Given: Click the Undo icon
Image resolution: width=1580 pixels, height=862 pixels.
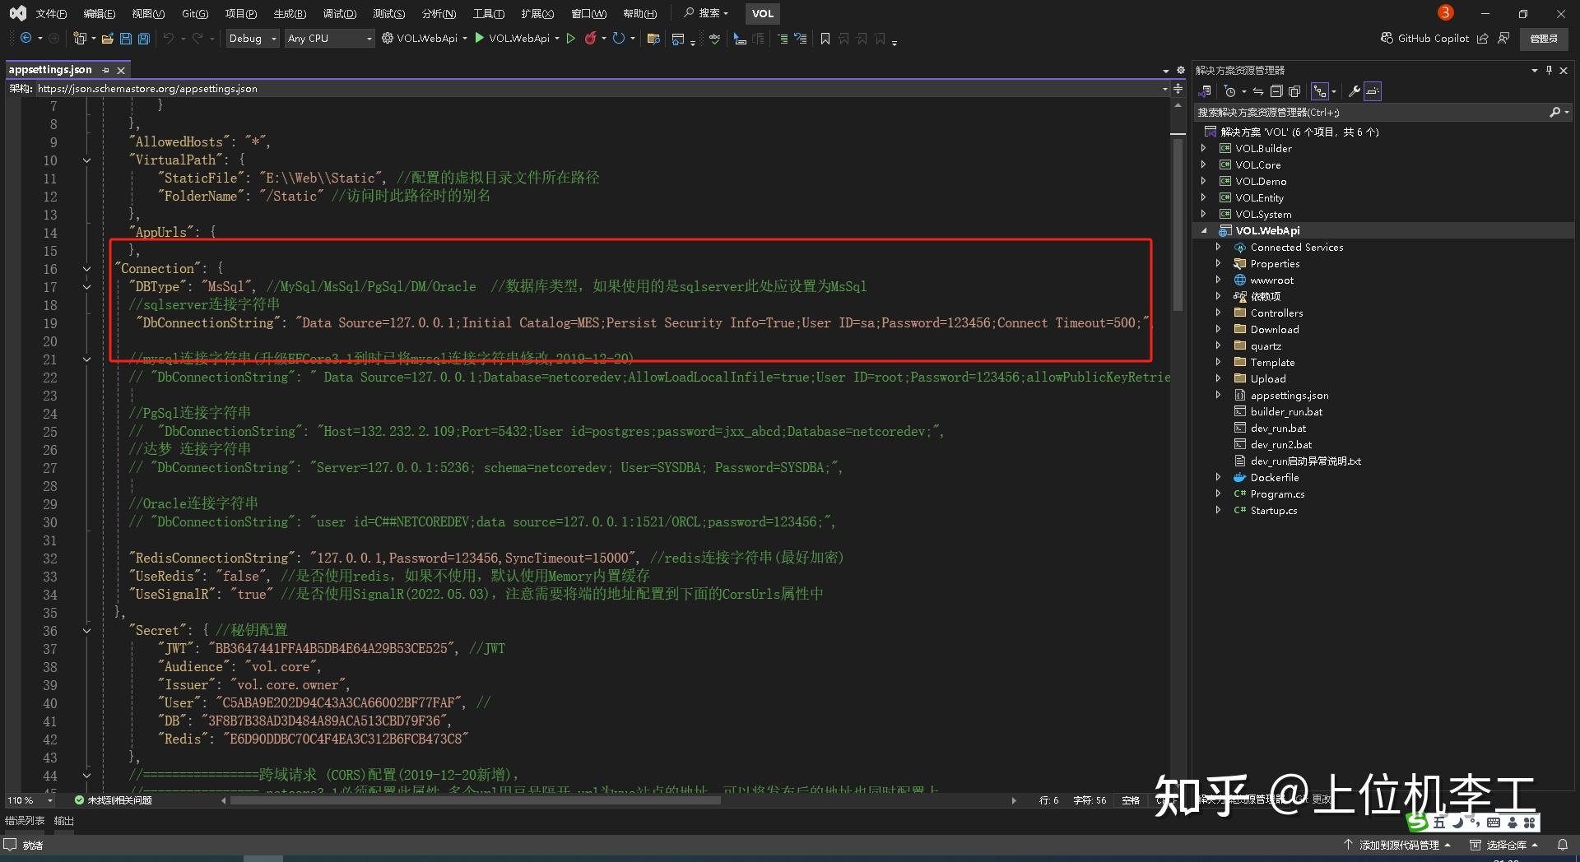Looking at the screenshot, I should click(x=170, y=38).
